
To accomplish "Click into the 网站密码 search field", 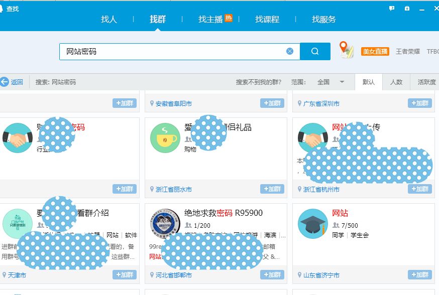I will 171,51.
